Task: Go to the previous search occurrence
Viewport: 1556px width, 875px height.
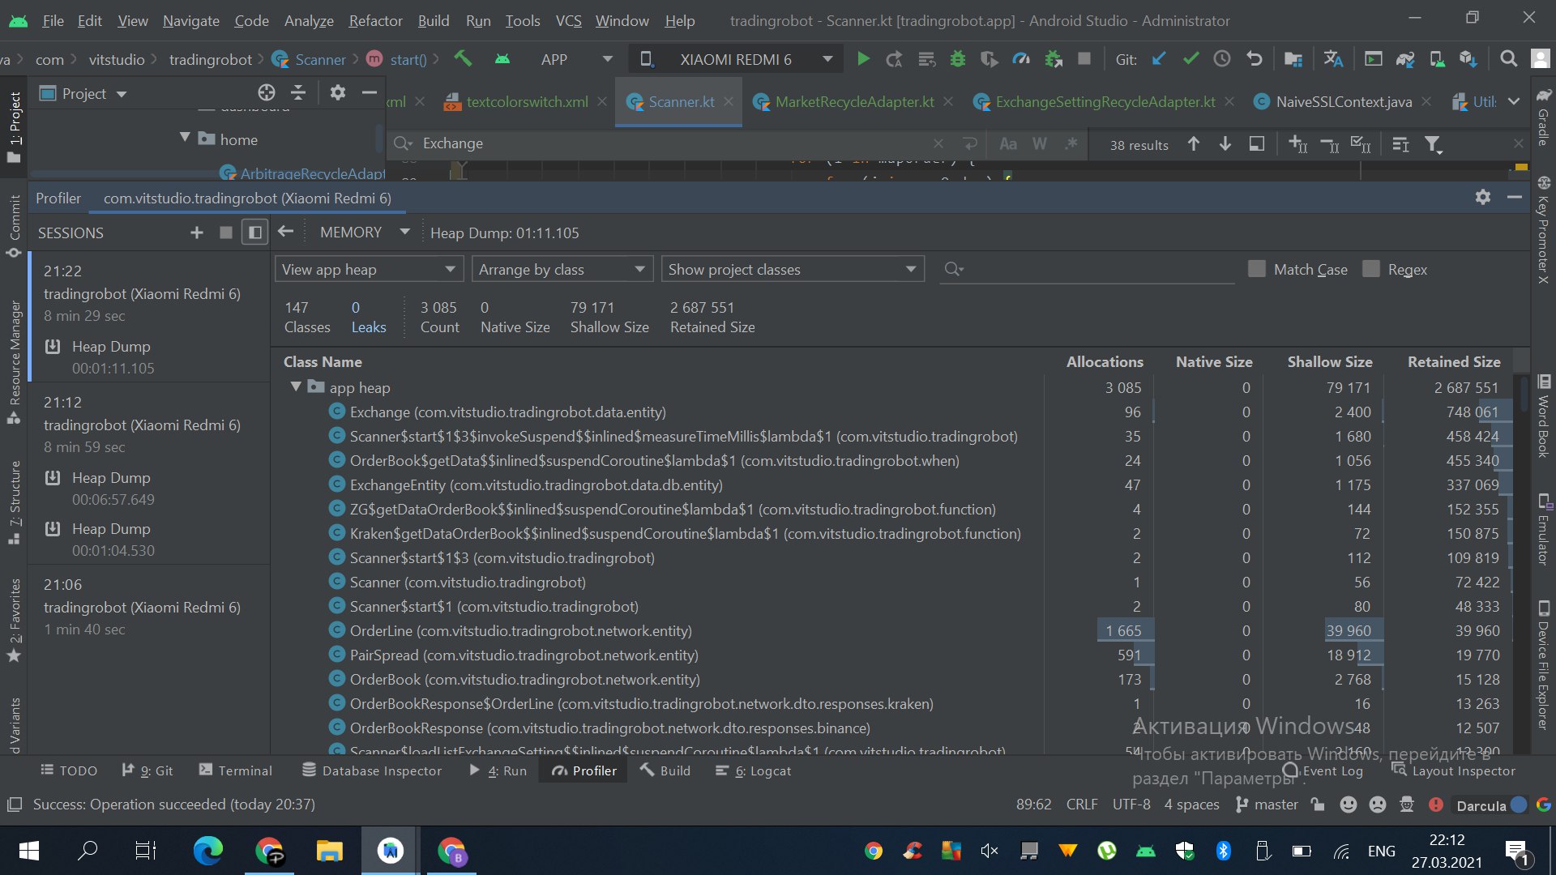Action: pyautogui.click(x=1194, y=144)
